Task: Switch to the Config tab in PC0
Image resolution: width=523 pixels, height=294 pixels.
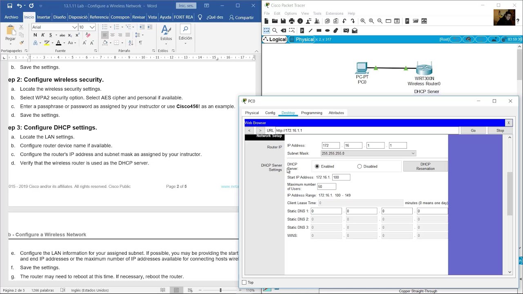Action: (x=270, y=113)
